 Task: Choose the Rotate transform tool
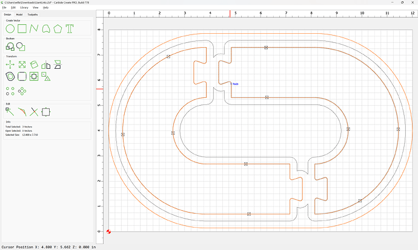[x=34, y=65]
